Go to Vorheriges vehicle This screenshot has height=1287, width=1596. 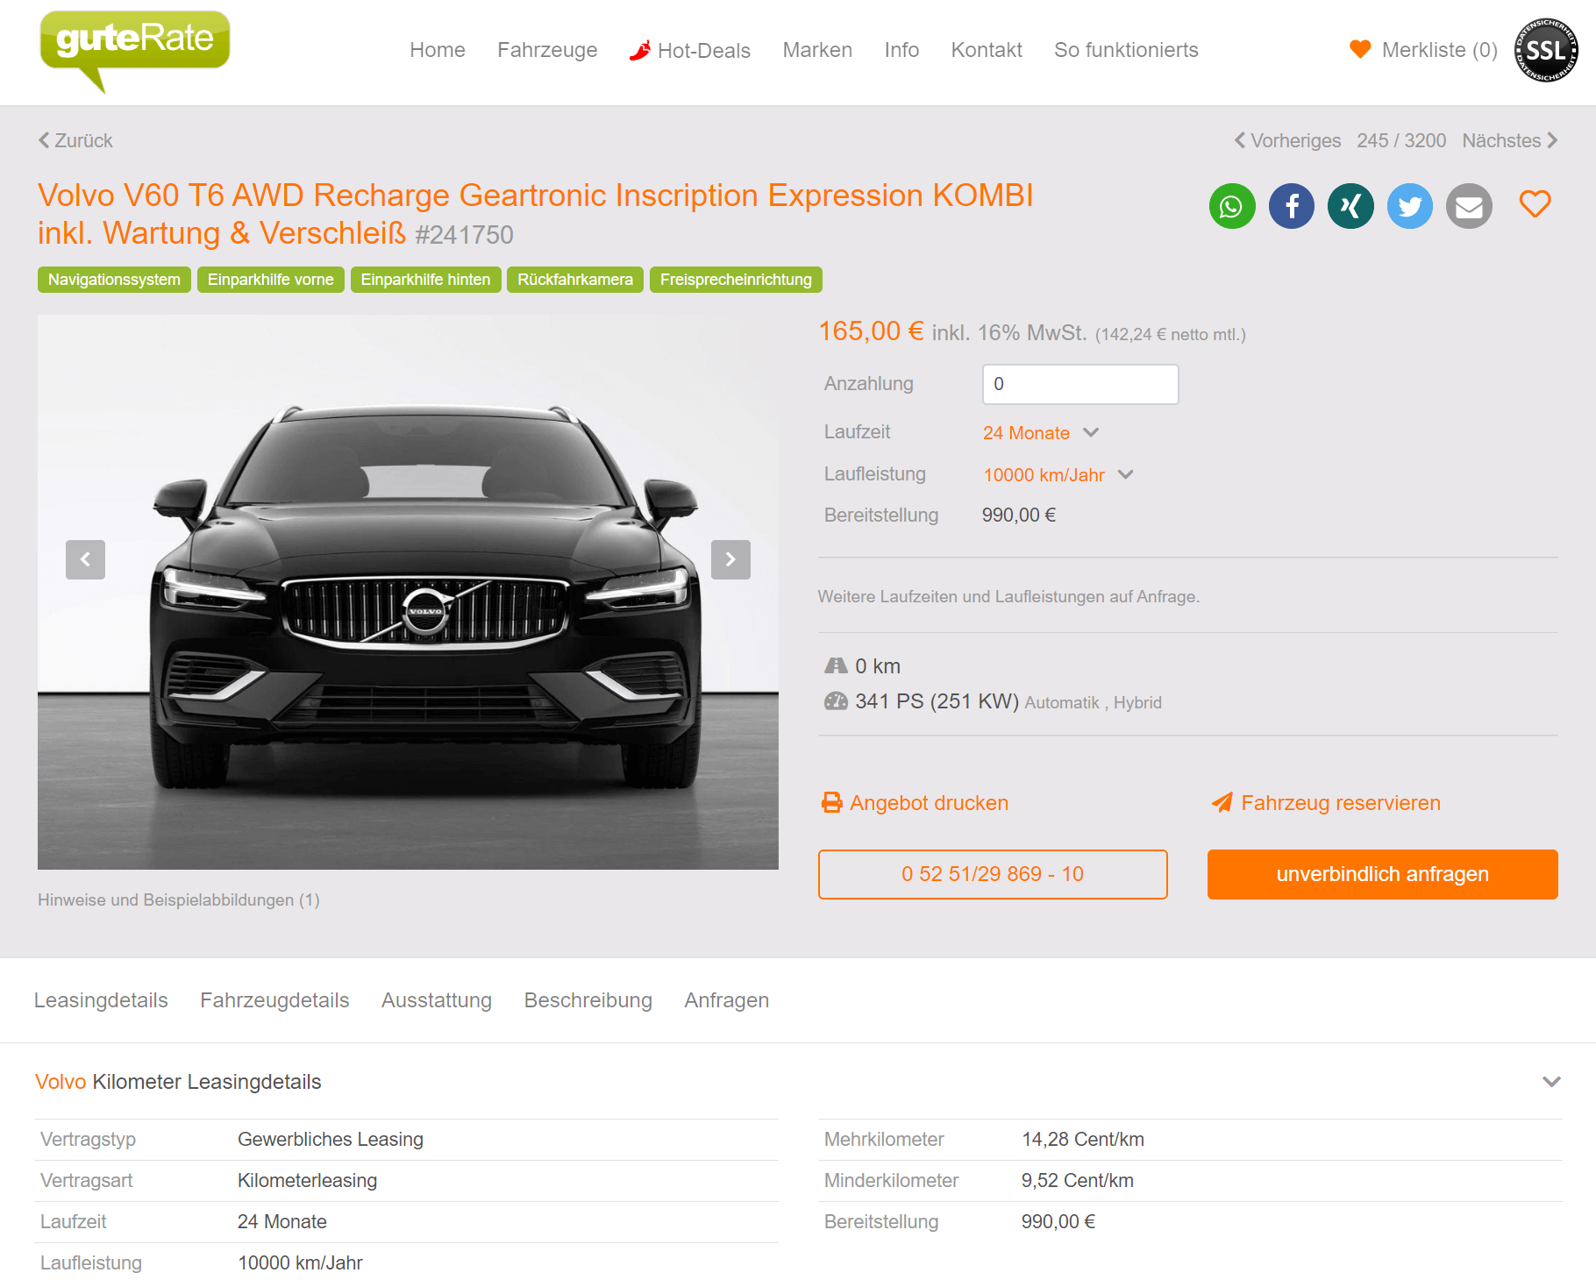1287,140
